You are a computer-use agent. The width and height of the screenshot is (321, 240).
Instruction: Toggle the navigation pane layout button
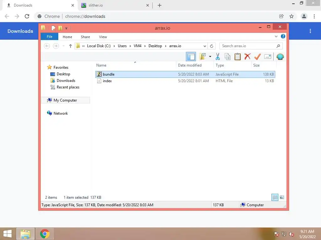tap(191, 57)
